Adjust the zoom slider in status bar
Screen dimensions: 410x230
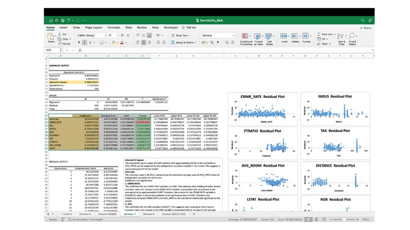pos(344,219)
